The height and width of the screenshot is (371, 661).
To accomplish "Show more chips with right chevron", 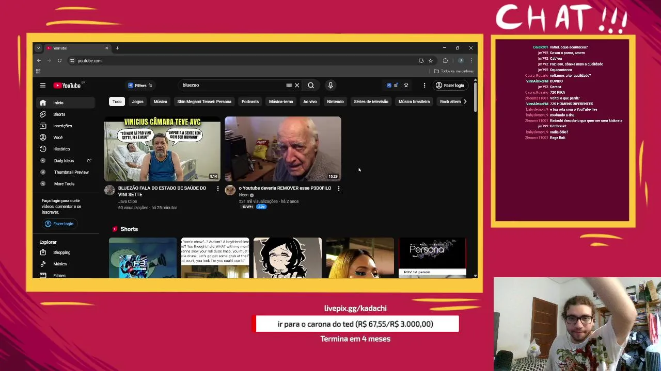I will pos(465,102).
